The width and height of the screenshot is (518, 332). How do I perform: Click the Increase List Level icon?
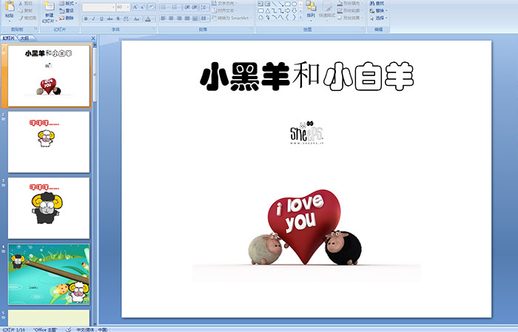click(x=195, y=7)
